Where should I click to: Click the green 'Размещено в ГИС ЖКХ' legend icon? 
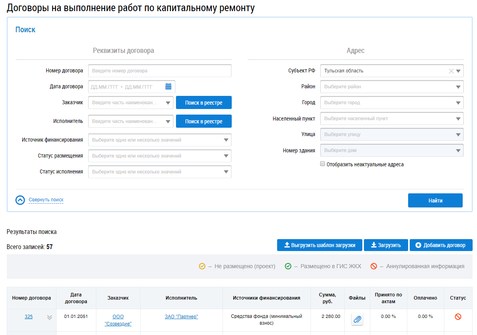pos(288,266)
